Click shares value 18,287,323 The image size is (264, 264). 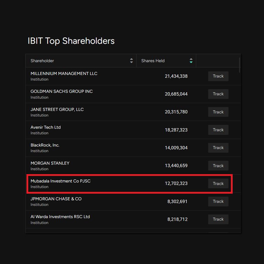176,130
